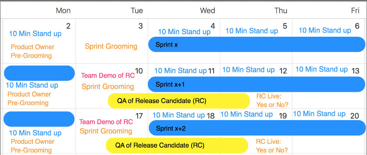The image size is (367, 155).
Task: Select day number 5 on Thursday
Action: coord(285,26)
